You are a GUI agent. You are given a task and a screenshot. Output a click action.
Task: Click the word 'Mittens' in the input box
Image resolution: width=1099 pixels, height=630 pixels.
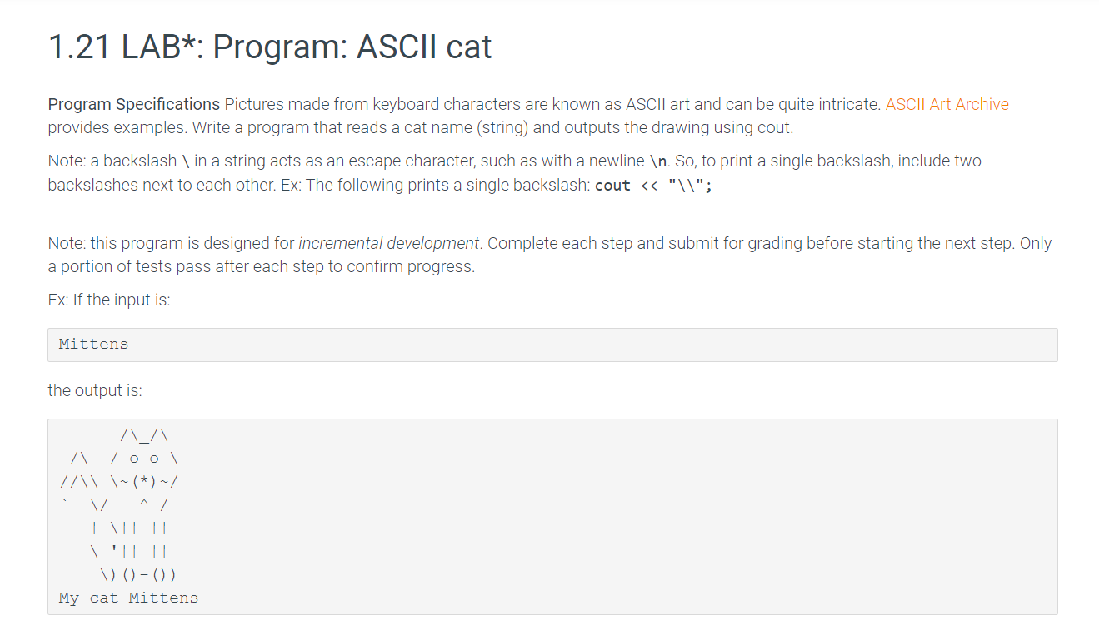point(94,345)
